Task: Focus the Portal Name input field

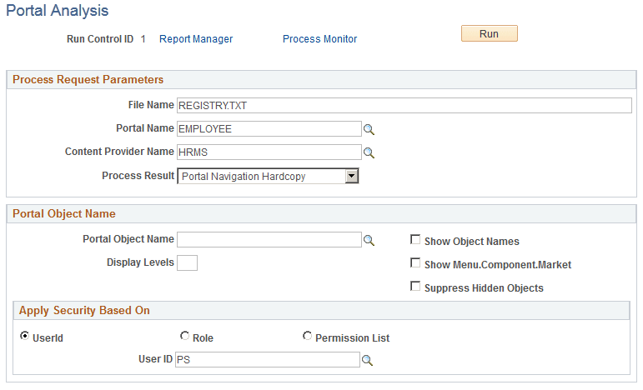Action: (x=269, y=129)
